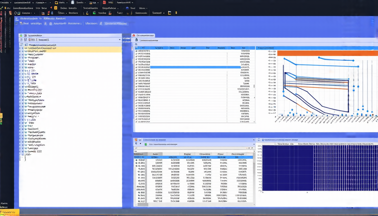Toggle the checkbox on the yellow highlighted tree row
The height and width of the screenshot is (216, 378).
(22, 48)
